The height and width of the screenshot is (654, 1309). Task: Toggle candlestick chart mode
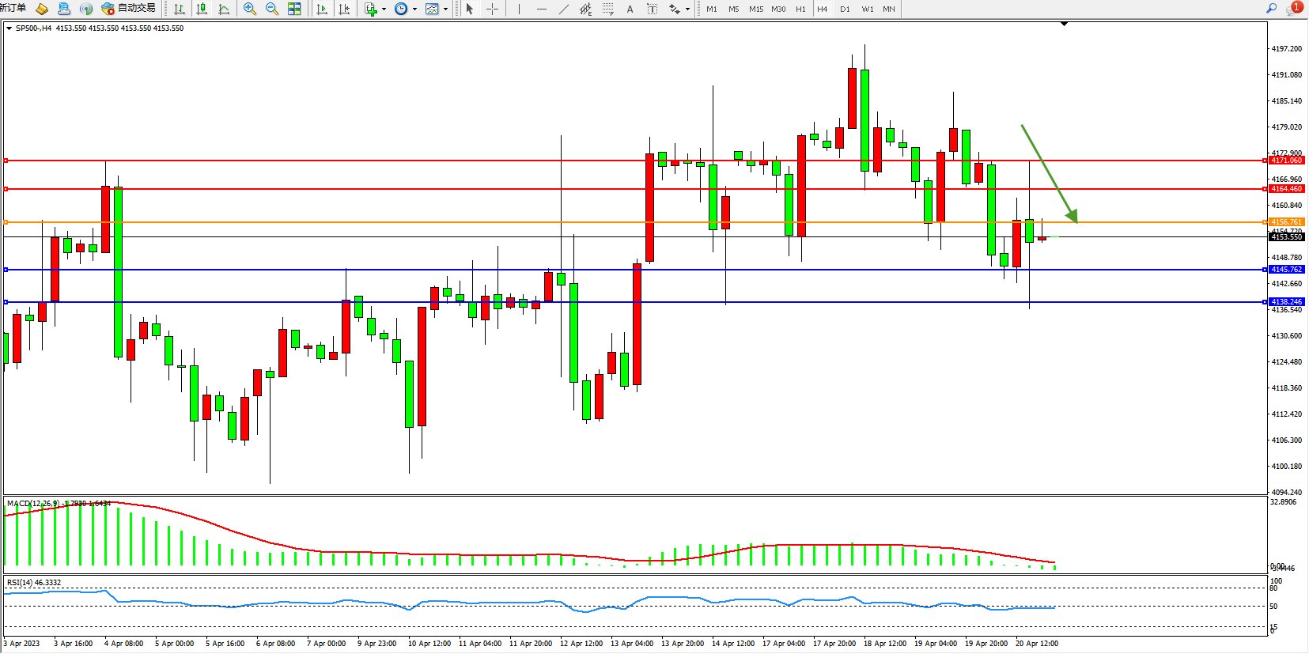(x=202, y=9)
